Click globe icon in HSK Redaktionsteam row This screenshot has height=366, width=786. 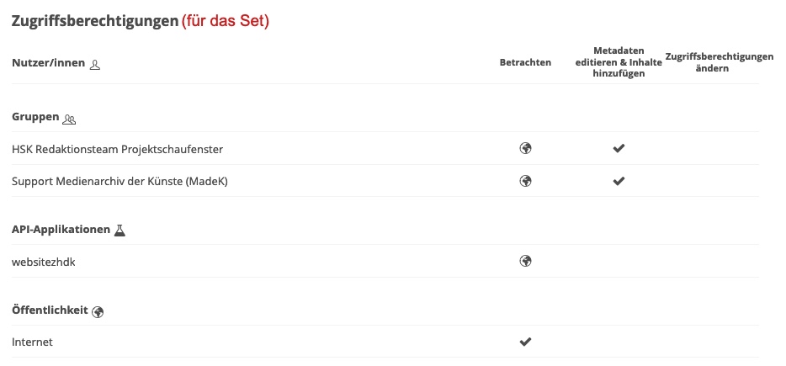pyautogui.click(x=526, y=149)
